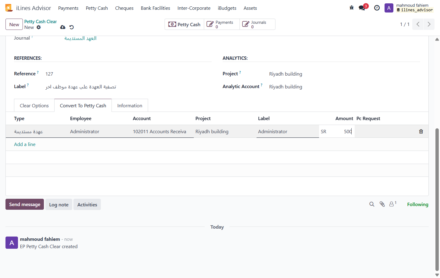Open the clock activities icon

click(x=377, y=8)
